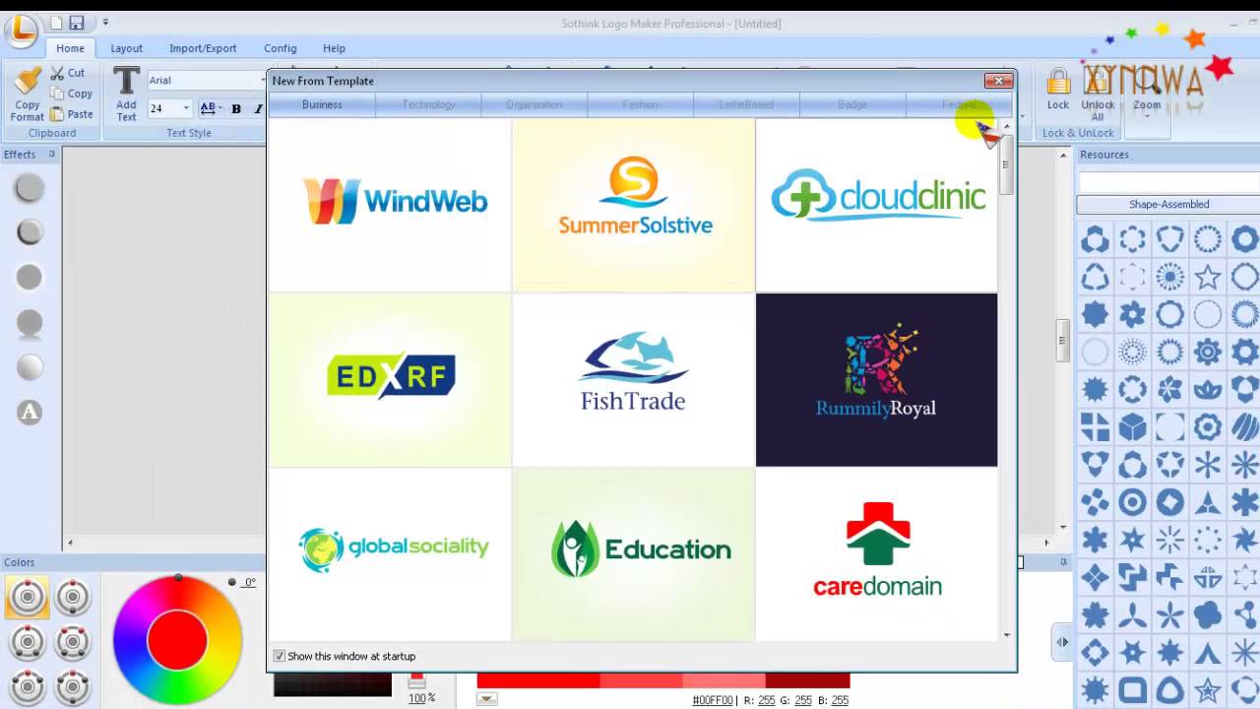1260x709 pixels.
Task: Pick the five-point star outline shape in Resources
Action: coord(1208,276)
